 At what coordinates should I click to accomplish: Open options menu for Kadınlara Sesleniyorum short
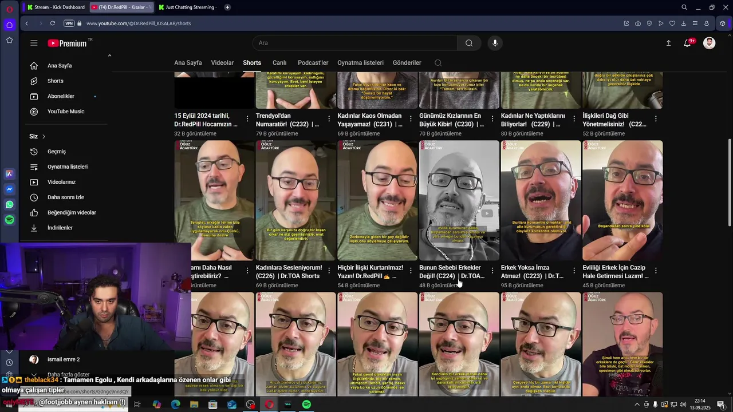329,270
